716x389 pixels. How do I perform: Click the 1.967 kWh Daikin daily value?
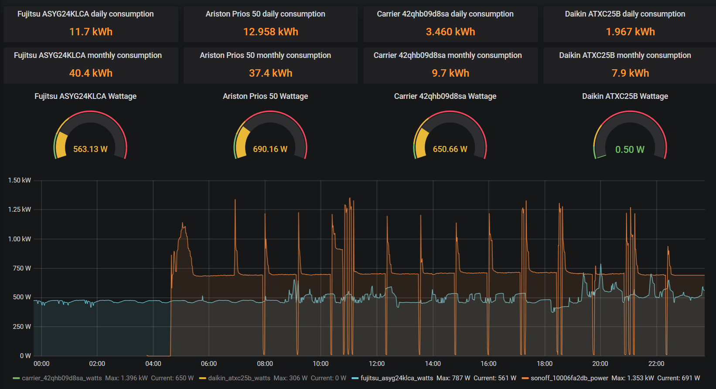pyautogui.click(x=630, y=32)
